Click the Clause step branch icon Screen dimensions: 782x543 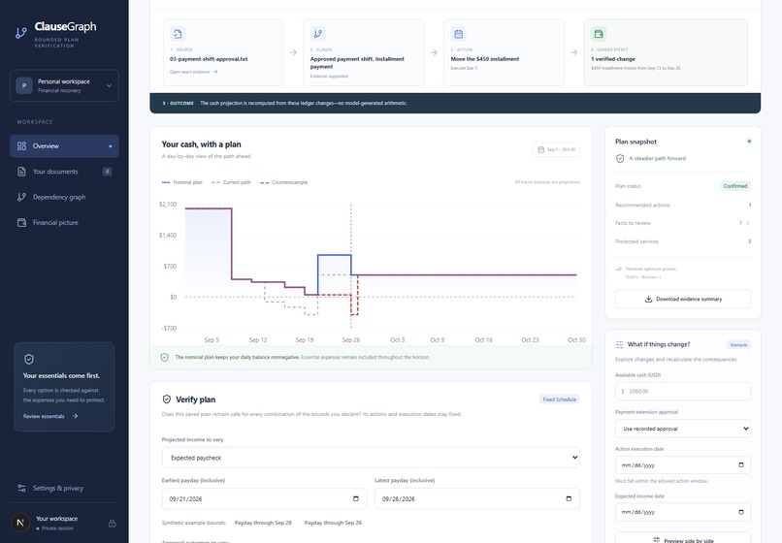[x=317, y=34]
